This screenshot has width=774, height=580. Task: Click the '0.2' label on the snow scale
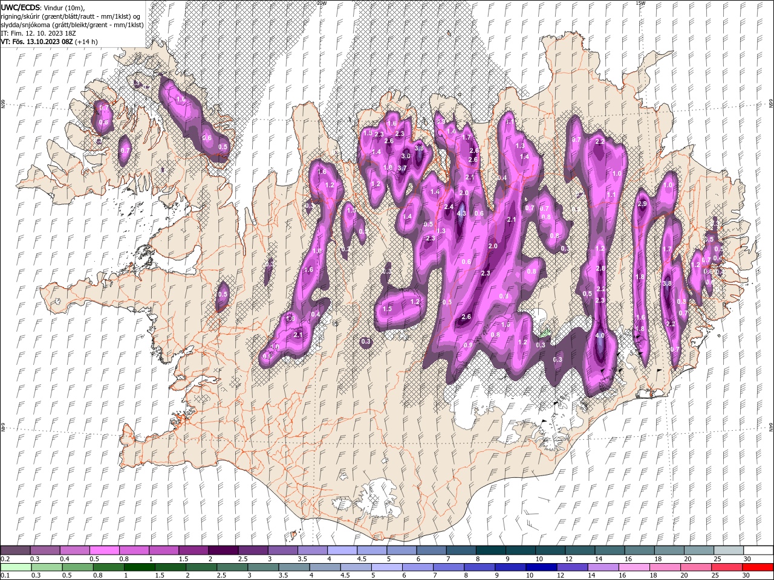pyautogui.click(x=5, y=559)
